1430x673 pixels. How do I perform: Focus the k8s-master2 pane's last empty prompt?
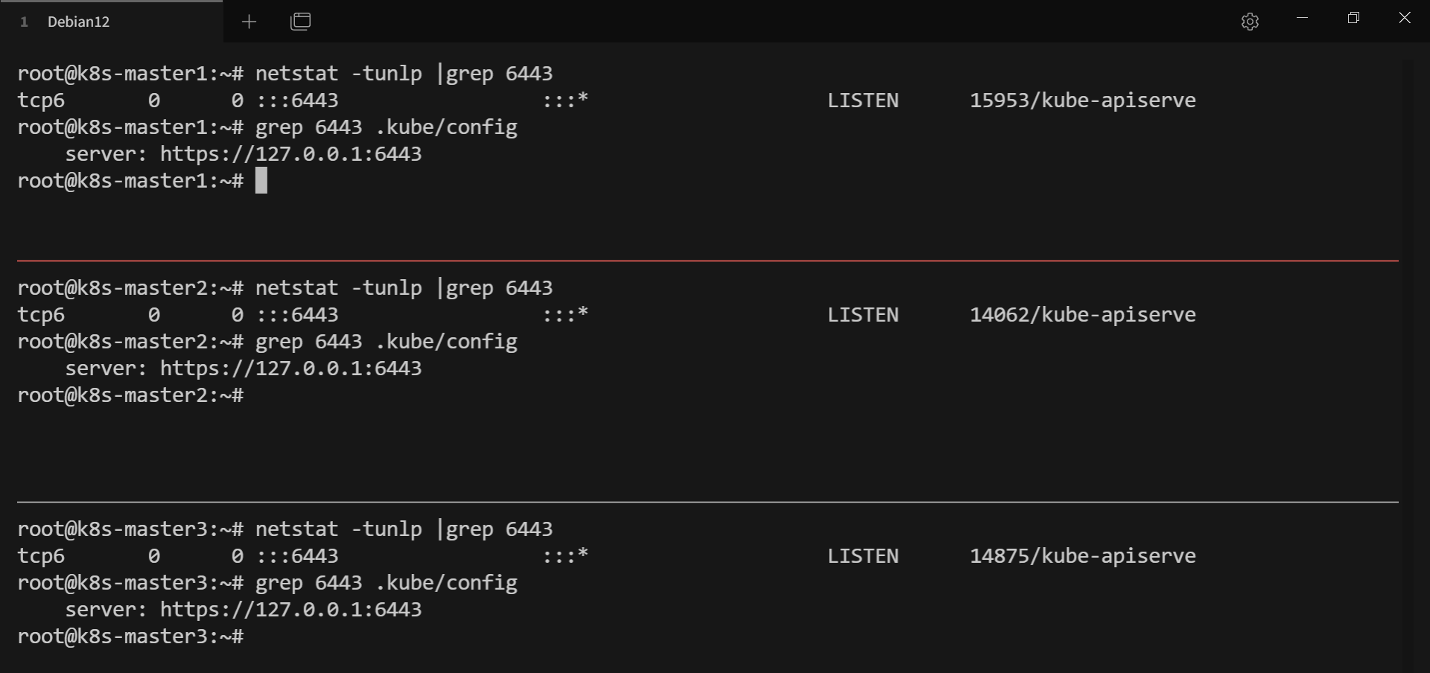point(130,395)
